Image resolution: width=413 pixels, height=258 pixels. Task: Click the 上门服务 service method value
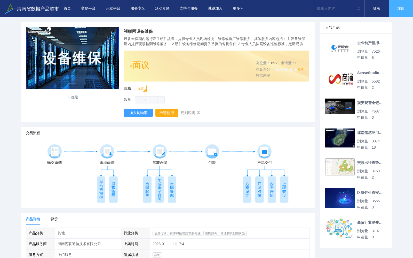pos(65,255)
